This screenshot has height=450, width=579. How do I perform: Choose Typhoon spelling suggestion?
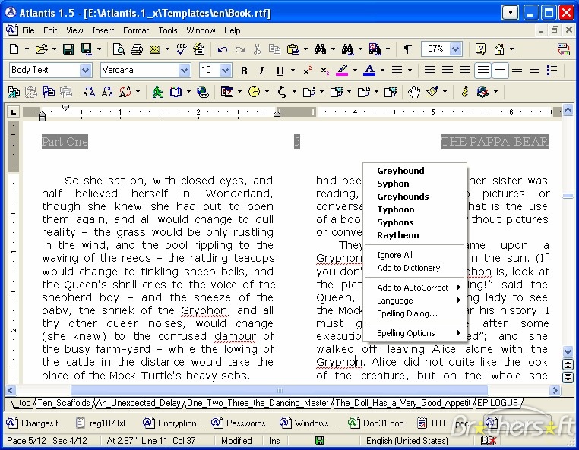coord(416,209)
